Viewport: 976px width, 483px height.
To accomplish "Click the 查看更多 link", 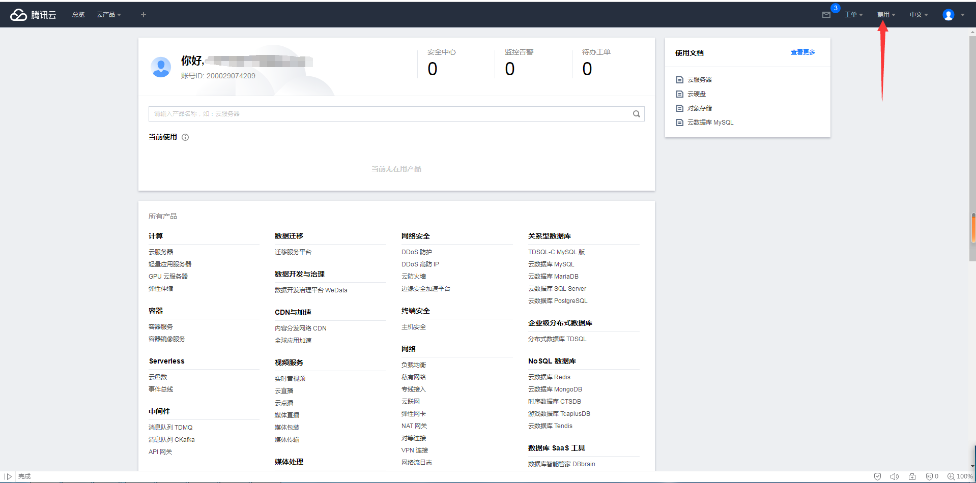I will click(802, 52).
